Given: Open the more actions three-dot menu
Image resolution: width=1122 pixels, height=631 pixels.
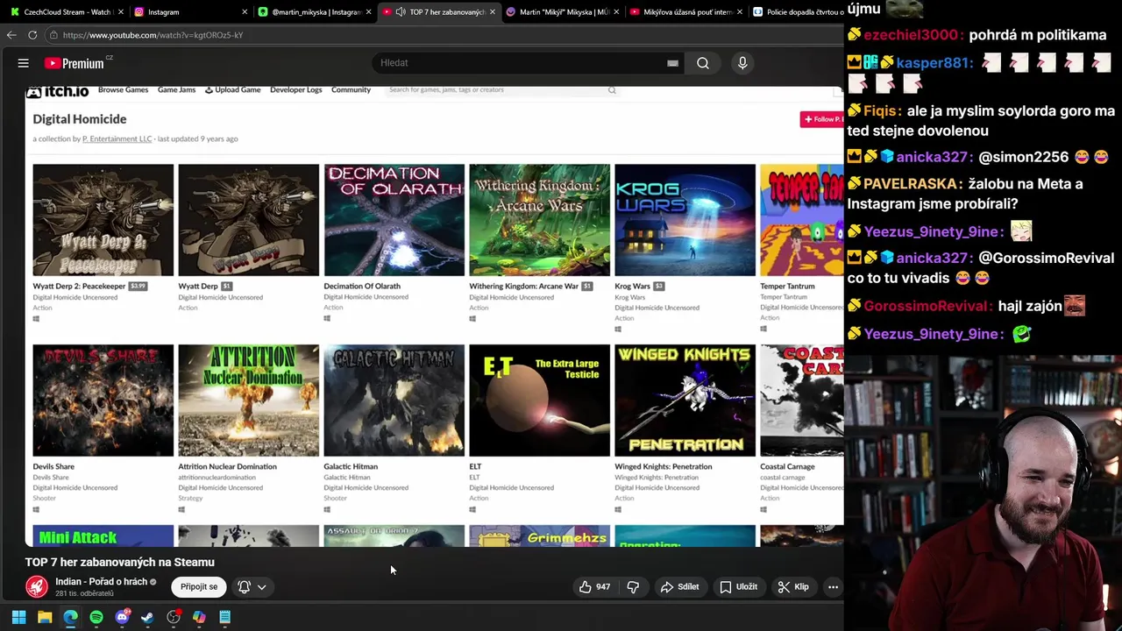Looking at the screenshot, I should click(833, 587).
